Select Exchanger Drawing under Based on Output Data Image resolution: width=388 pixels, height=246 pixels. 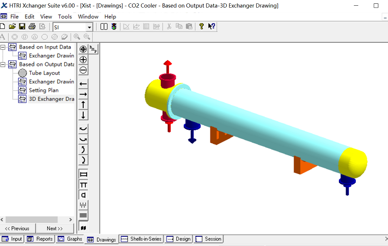pos(52,82)
